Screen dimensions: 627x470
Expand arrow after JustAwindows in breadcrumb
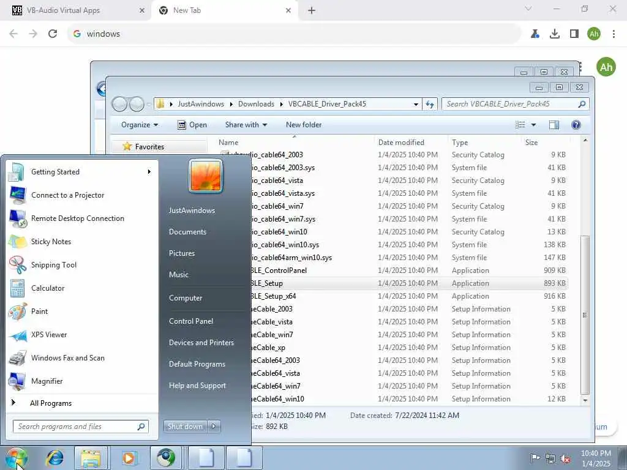231,104
